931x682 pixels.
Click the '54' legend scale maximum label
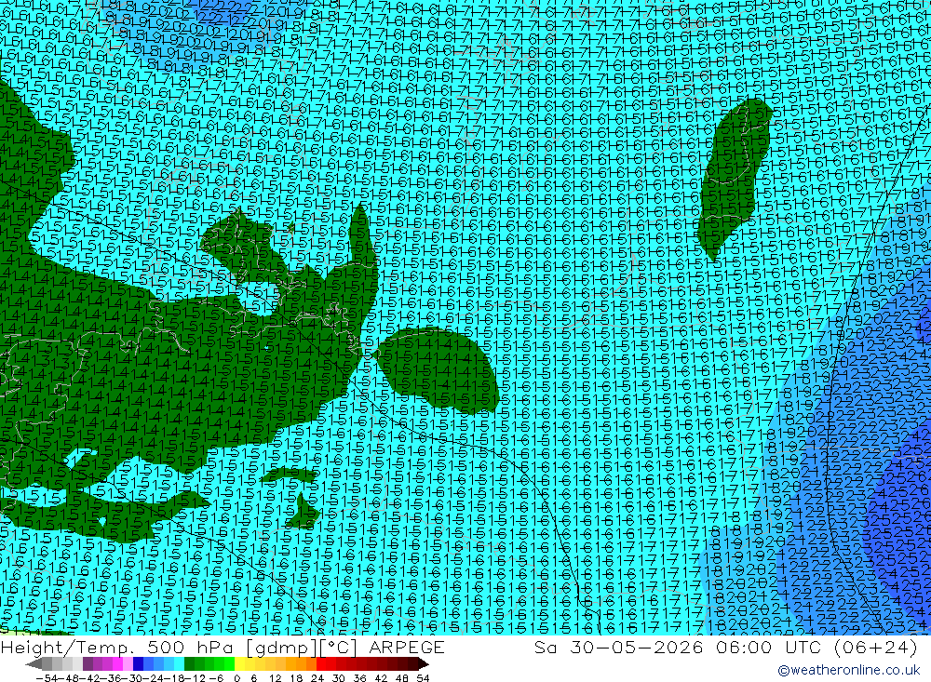point(423,678)
